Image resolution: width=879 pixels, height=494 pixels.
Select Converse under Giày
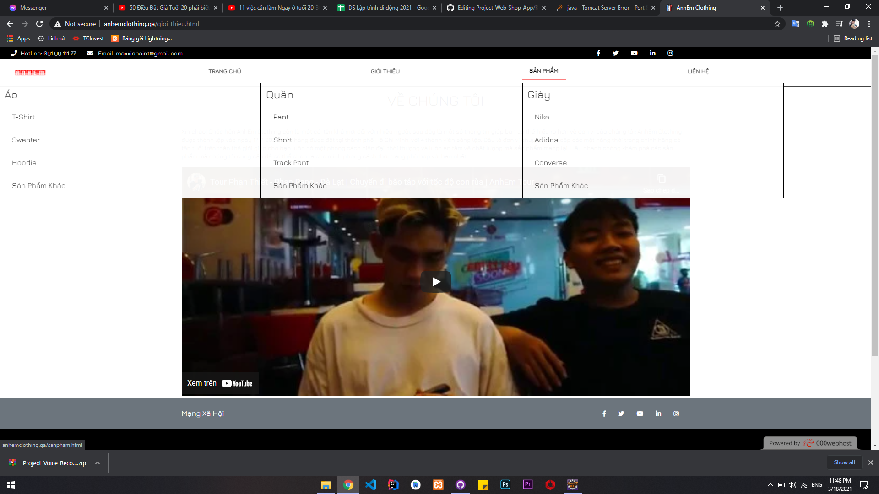click(x=551, y=163)
